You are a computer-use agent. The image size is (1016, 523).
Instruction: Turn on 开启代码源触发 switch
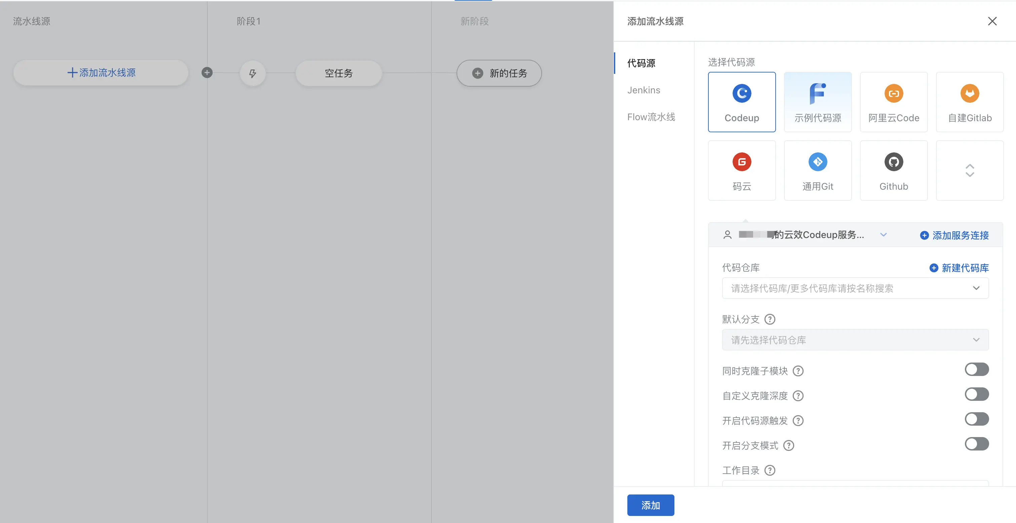(x=977, y=419)
